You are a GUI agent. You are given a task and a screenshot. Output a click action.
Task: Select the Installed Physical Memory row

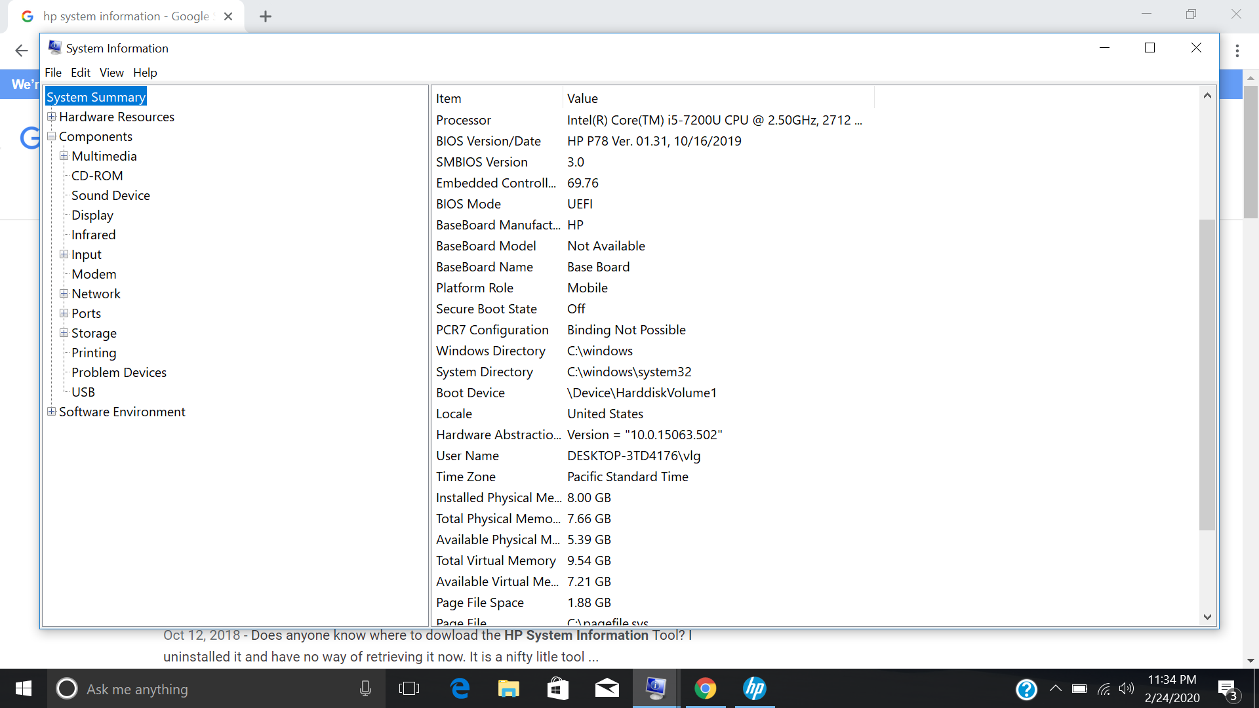click(652, 498)
